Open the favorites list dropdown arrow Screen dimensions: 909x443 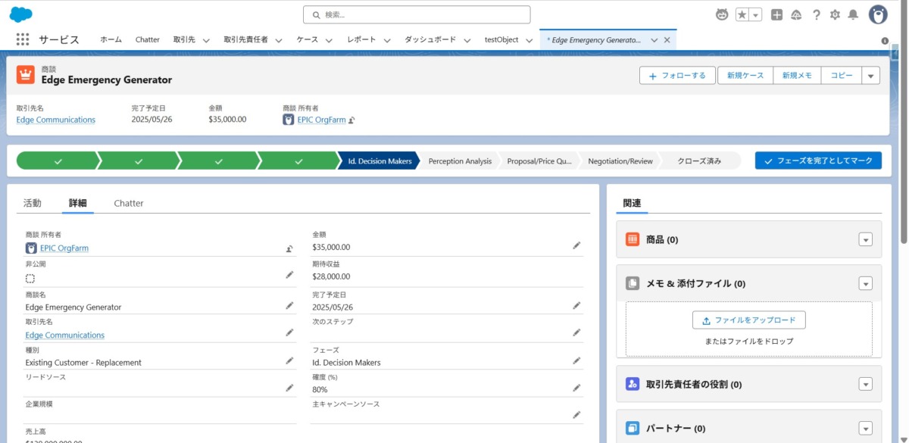(755, 15)
